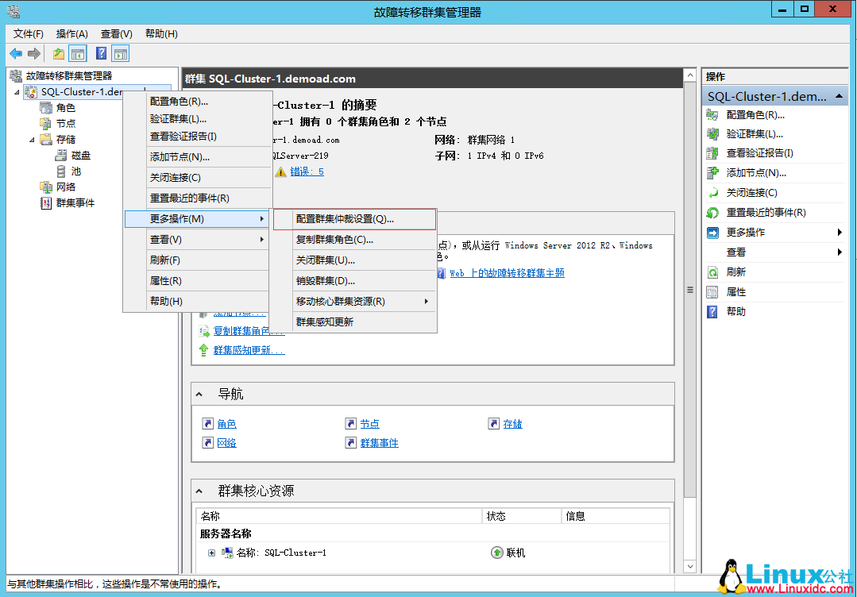Select 群集感知更新 from submenu
857x597 pixels.
[355, 322]
